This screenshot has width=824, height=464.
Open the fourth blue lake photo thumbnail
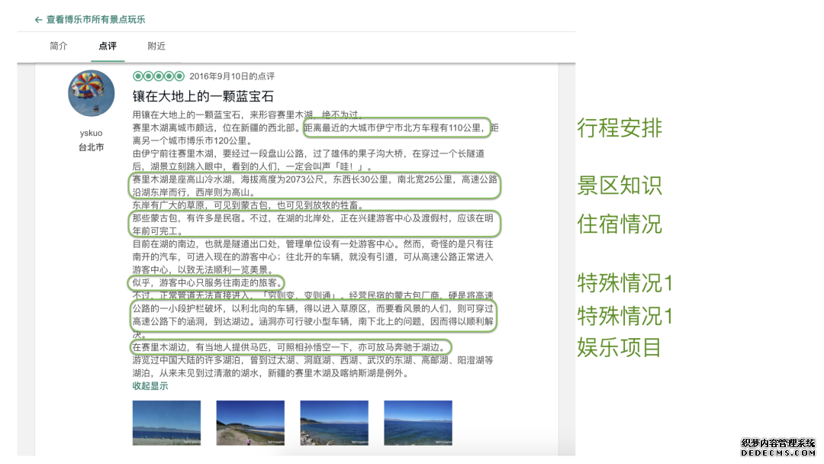417,422
